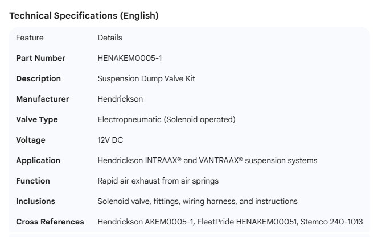Select the Description row label
This screenshot has width=374, height=237.
tap(38, 78)
